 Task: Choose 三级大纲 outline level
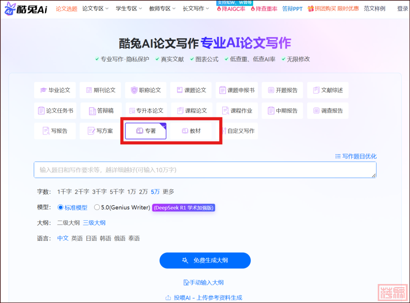[x=94, y=223]
